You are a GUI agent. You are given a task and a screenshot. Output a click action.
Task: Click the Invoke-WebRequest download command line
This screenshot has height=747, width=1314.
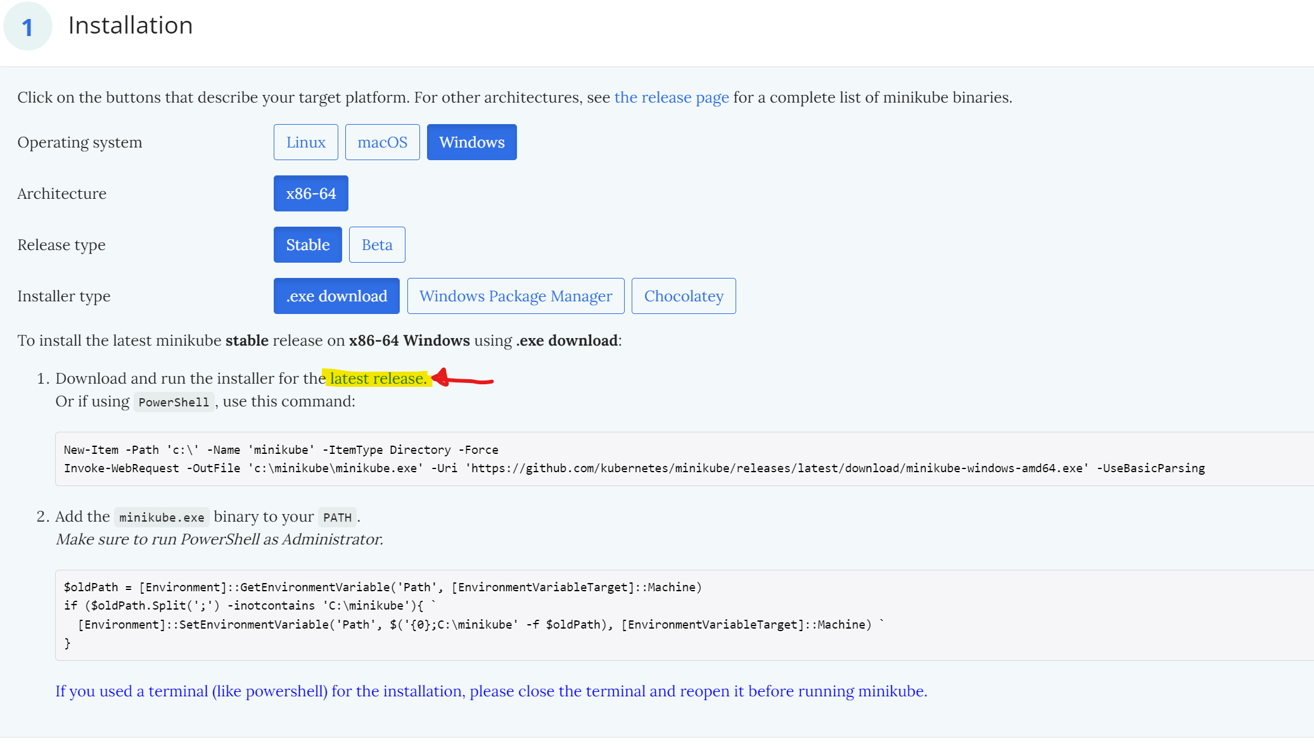pos(634,468)
